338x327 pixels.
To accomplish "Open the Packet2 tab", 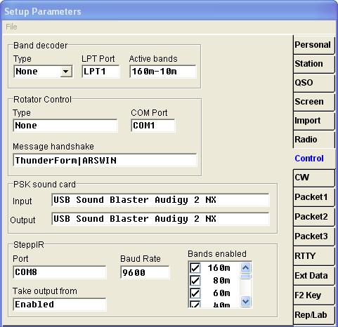I will [x=313, y=217].
